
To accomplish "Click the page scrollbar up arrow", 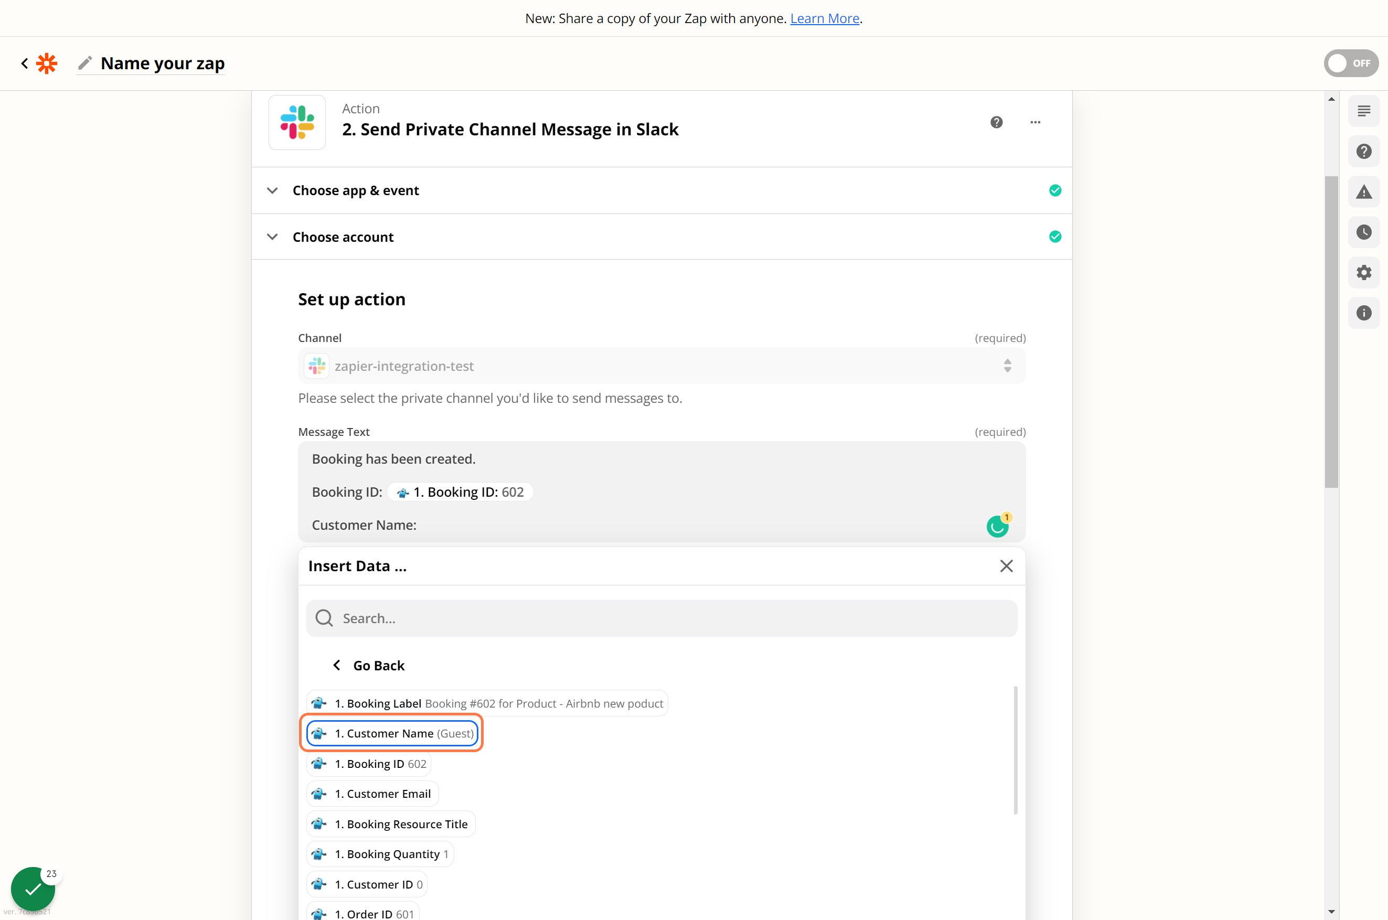I will 1331,99.
